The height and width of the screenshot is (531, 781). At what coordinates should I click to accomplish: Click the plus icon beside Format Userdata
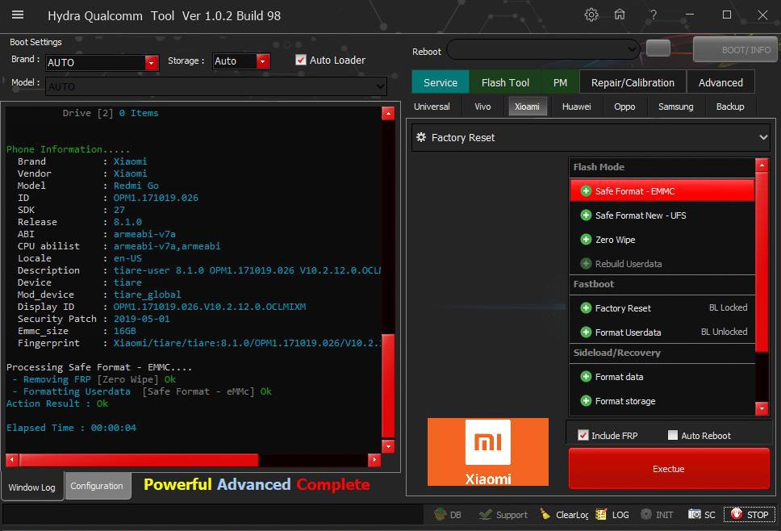pos(586,332)
